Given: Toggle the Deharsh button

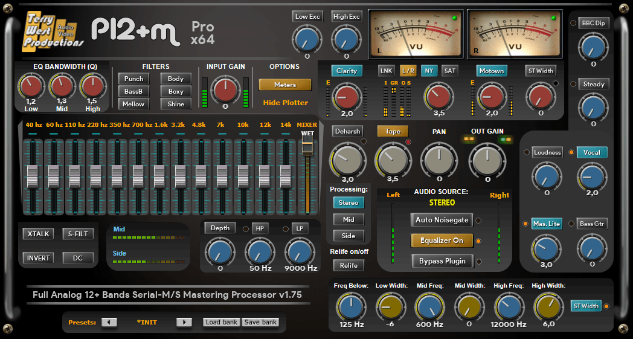Looking at the screenshot, I should tap(347, 131).
